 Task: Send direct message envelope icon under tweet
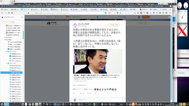click(95, 93)
